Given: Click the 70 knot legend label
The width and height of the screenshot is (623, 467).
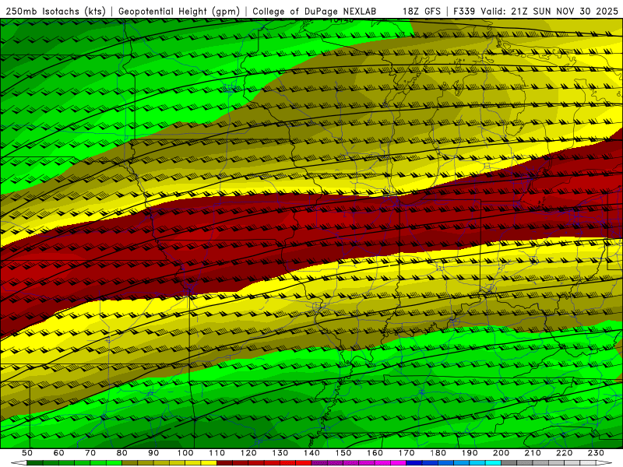Looking at the screenshot, I should pos(90,453).
